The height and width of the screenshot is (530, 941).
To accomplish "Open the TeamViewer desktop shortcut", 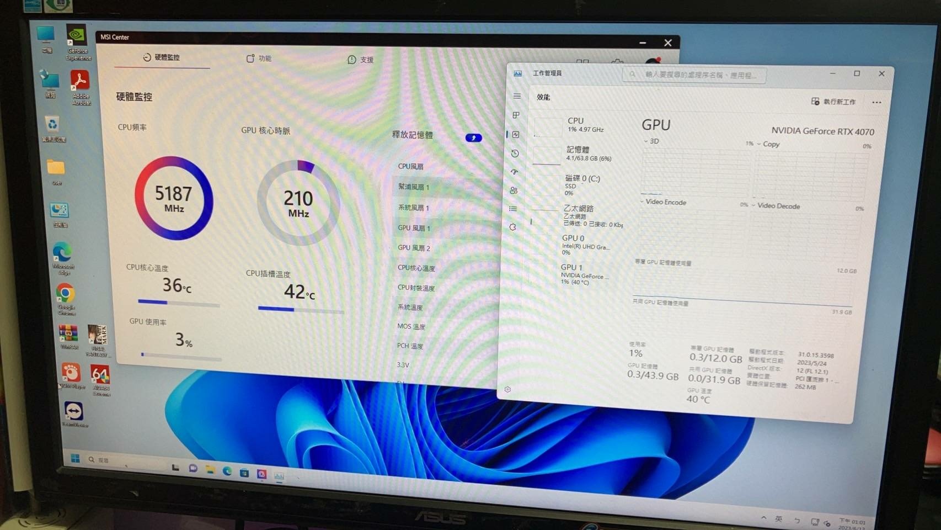I will [74, 414].
